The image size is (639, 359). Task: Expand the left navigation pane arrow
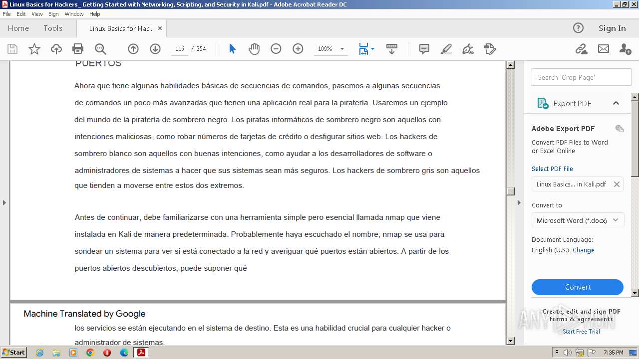click(x=4, y=202)
